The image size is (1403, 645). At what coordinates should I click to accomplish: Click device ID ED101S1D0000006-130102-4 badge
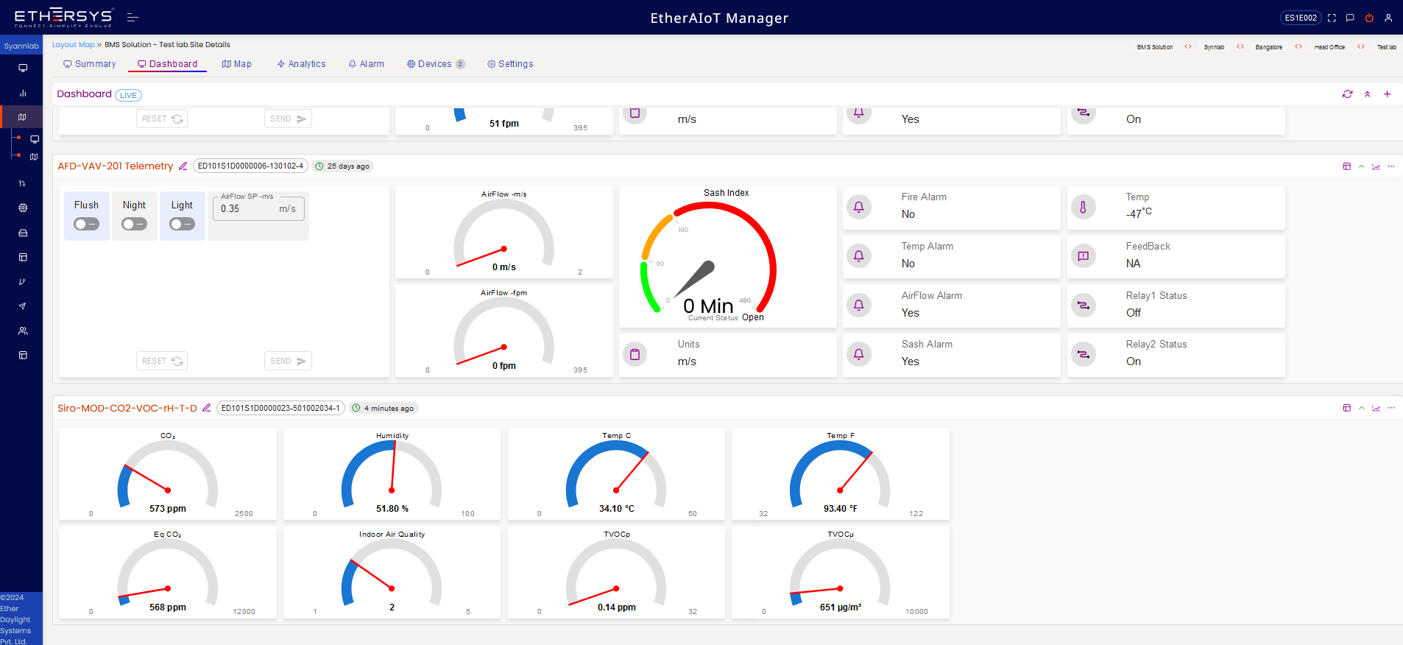[250, 166]
